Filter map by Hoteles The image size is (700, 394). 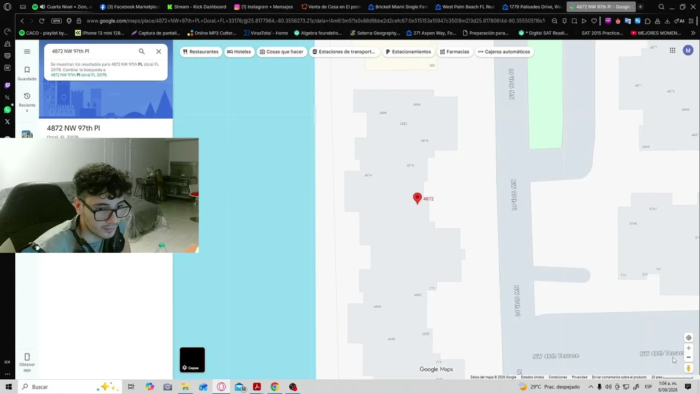point(239,52)
